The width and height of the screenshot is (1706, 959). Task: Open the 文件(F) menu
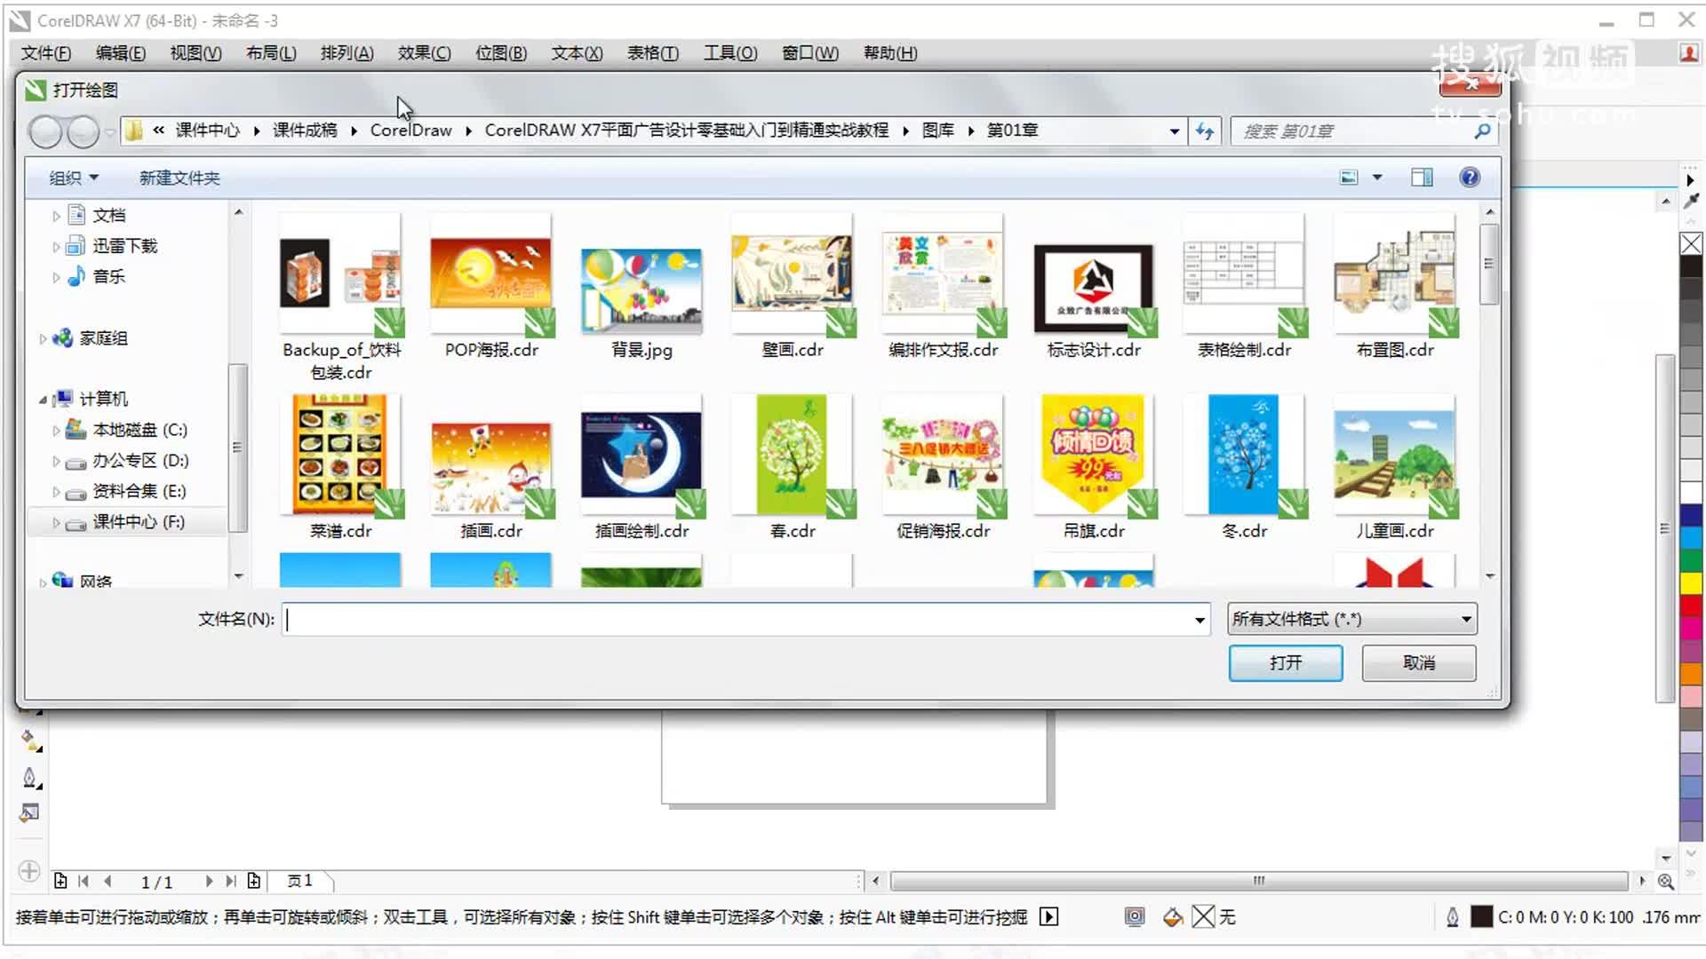pyautogui.click(x=45, y=53)
